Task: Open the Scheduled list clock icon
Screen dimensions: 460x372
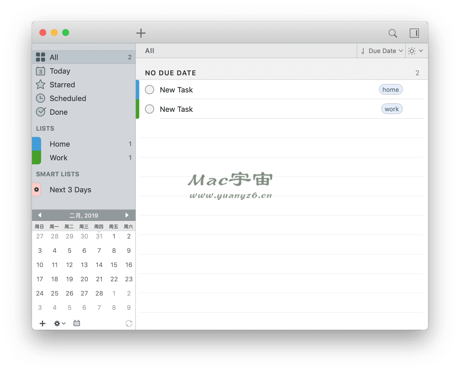Action: click(x=41, y=98)
